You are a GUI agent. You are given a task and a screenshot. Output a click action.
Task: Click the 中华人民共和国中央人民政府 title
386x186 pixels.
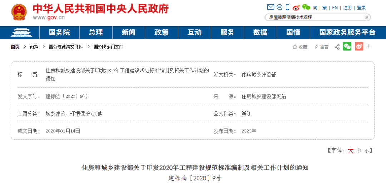101,9
